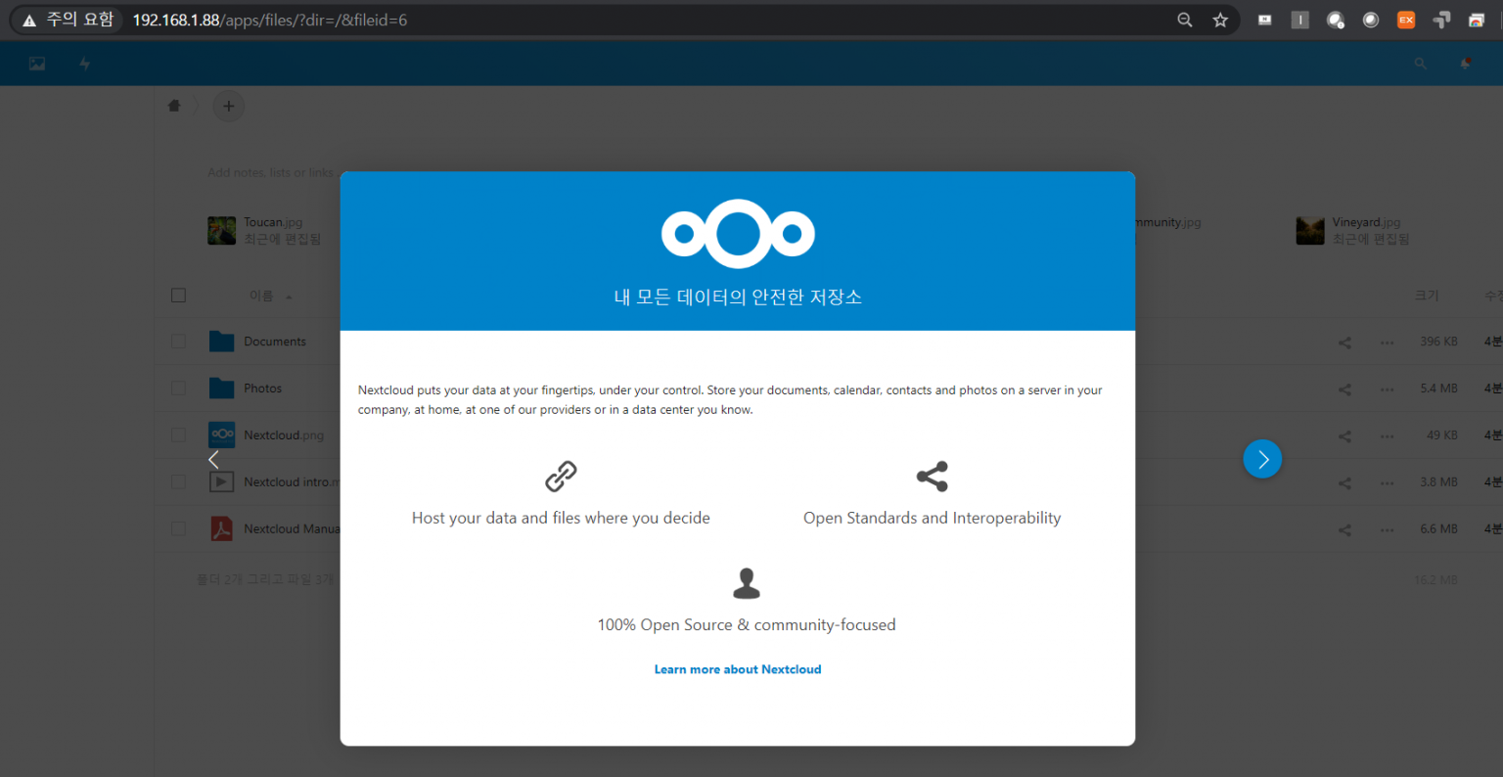Share the Nextcloud intro video

tap(1344, 483)
